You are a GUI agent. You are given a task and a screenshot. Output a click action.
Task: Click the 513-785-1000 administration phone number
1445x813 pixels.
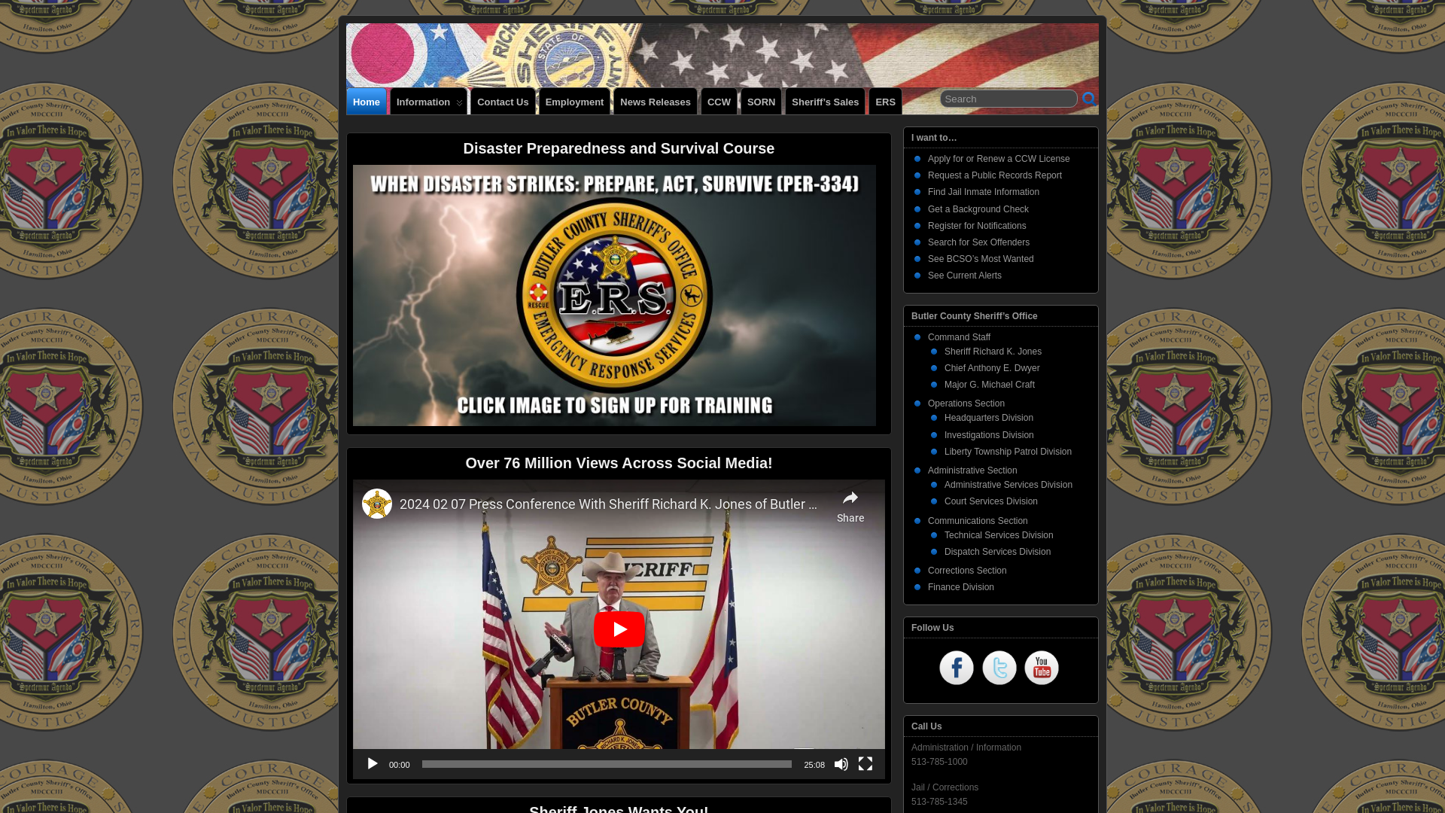pos(939,762)
